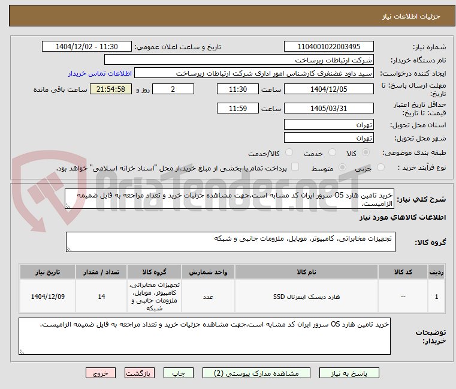This screenshot has height=389, width=456.
Task: Click the اطلاعات کالاهای مورد نیاز heading
Action: tap(403, 217)
